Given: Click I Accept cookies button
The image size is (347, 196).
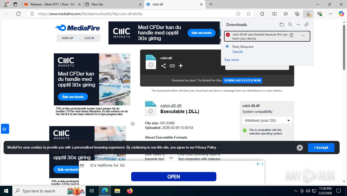Looking at the screenshot, I should 321,148.
